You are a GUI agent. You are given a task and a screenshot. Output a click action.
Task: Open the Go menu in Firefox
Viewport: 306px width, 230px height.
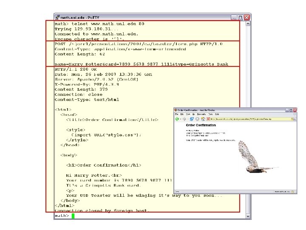[194, 114]
